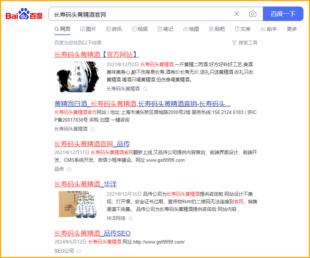
Task: Open the 地图 map search
Action: point(191,29)
